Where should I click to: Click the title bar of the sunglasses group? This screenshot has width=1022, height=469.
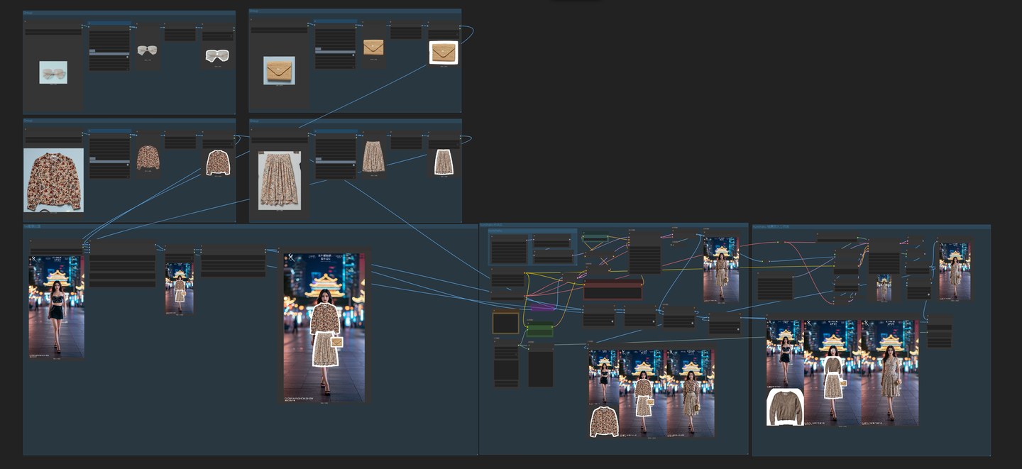pos(129,13)
